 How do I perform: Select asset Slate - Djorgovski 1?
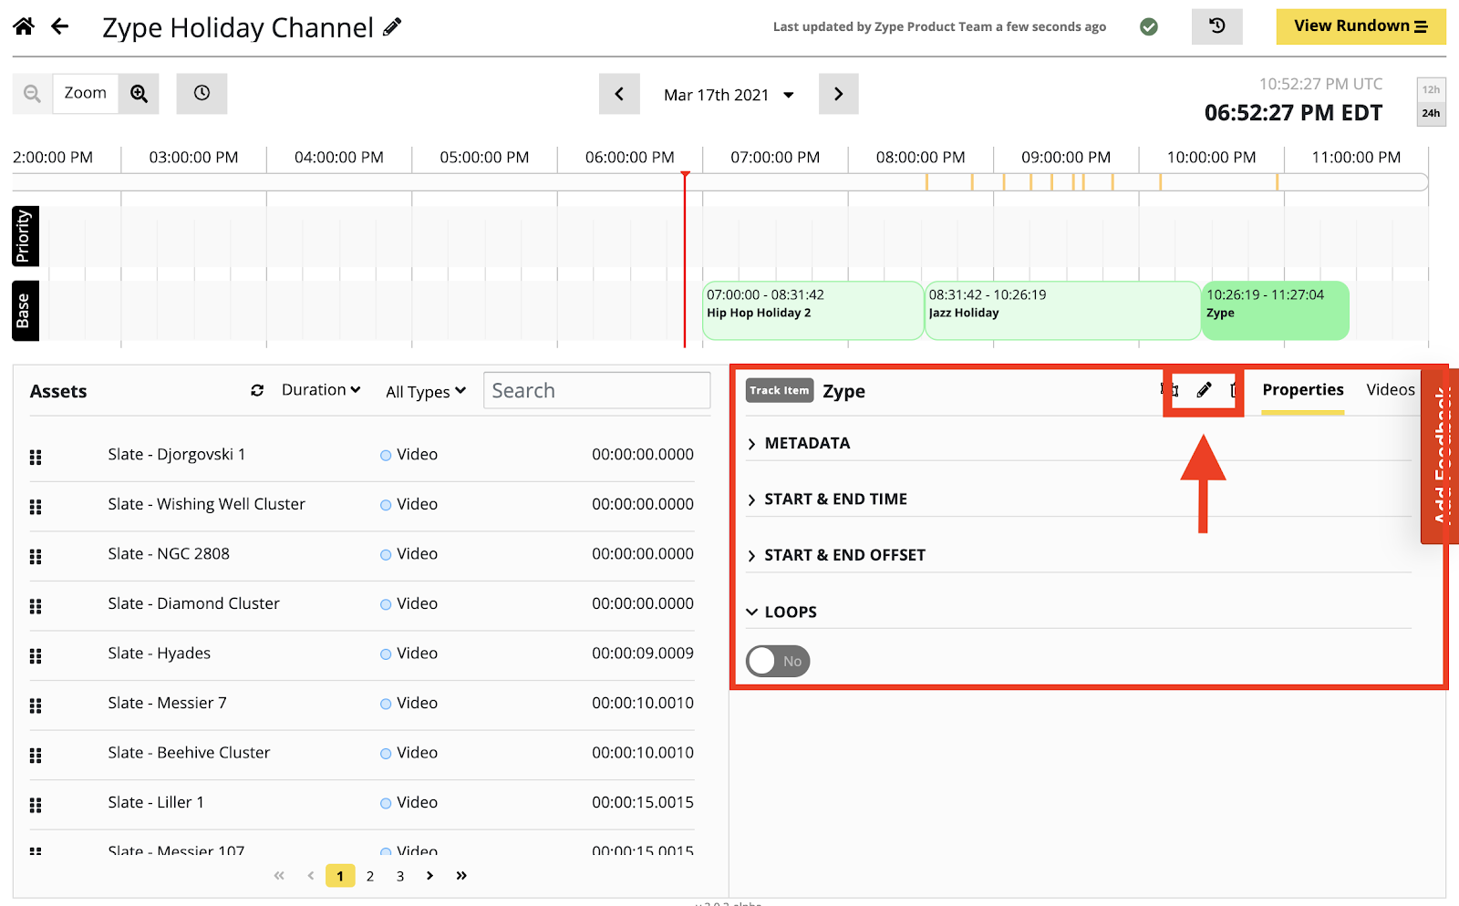(x=177, y=454)
